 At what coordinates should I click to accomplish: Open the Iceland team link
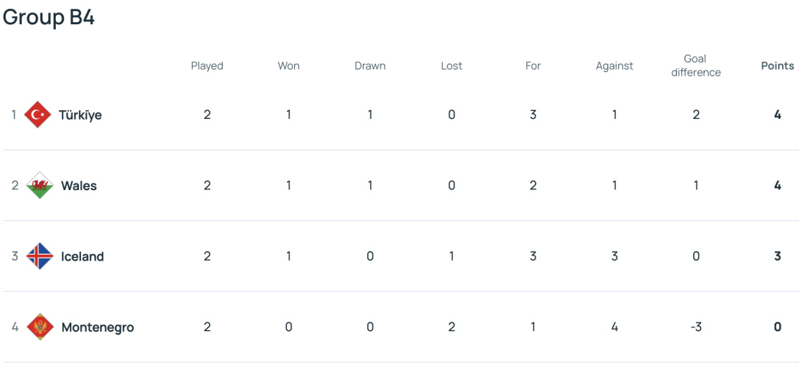click(82, 256)
